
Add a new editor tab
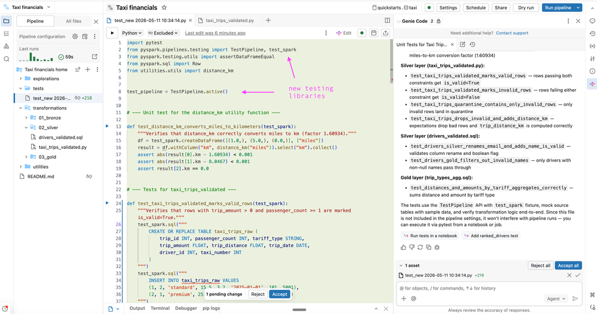(268, 20)
